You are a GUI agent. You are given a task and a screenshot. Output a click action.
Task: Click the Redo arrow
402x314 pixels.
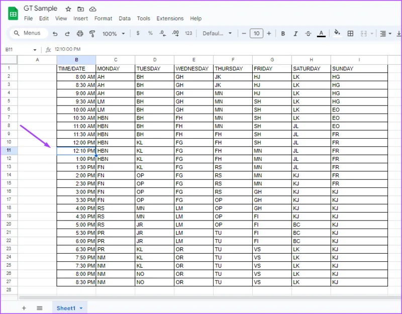[x=67, y=34]
